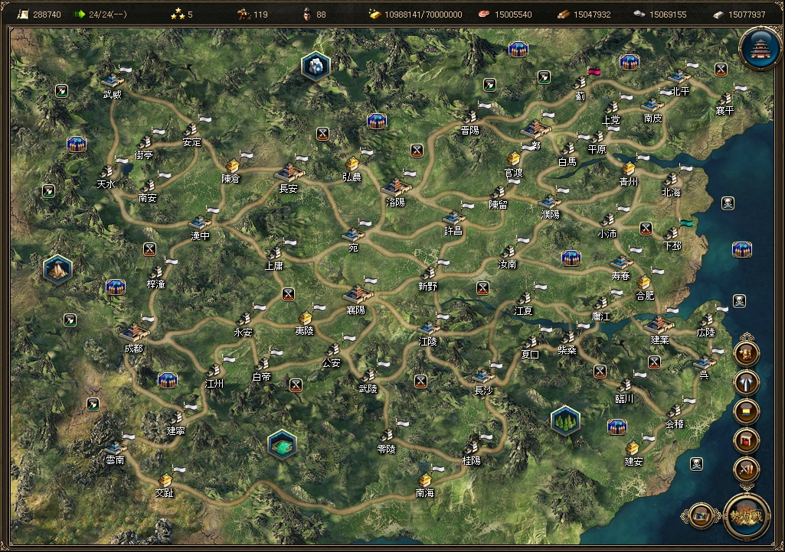Screen dimensions: 785x552
Task: Select the pyramid hexagon landmark icon
Action: (x=57, y=269)
